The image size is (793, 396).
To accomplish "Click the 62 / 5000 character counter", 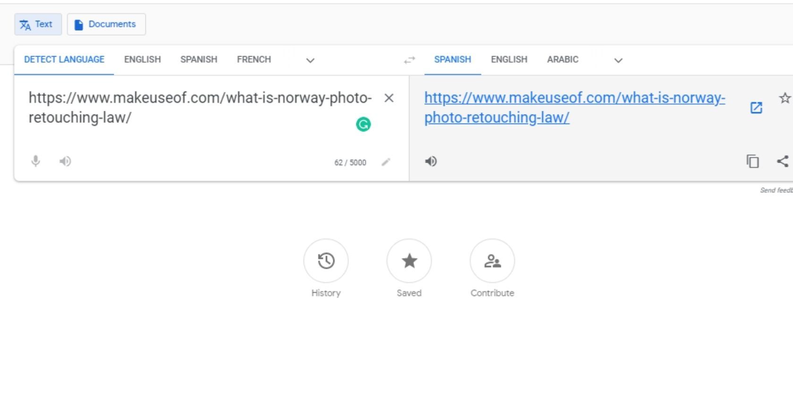I will [x=350, y=163].
